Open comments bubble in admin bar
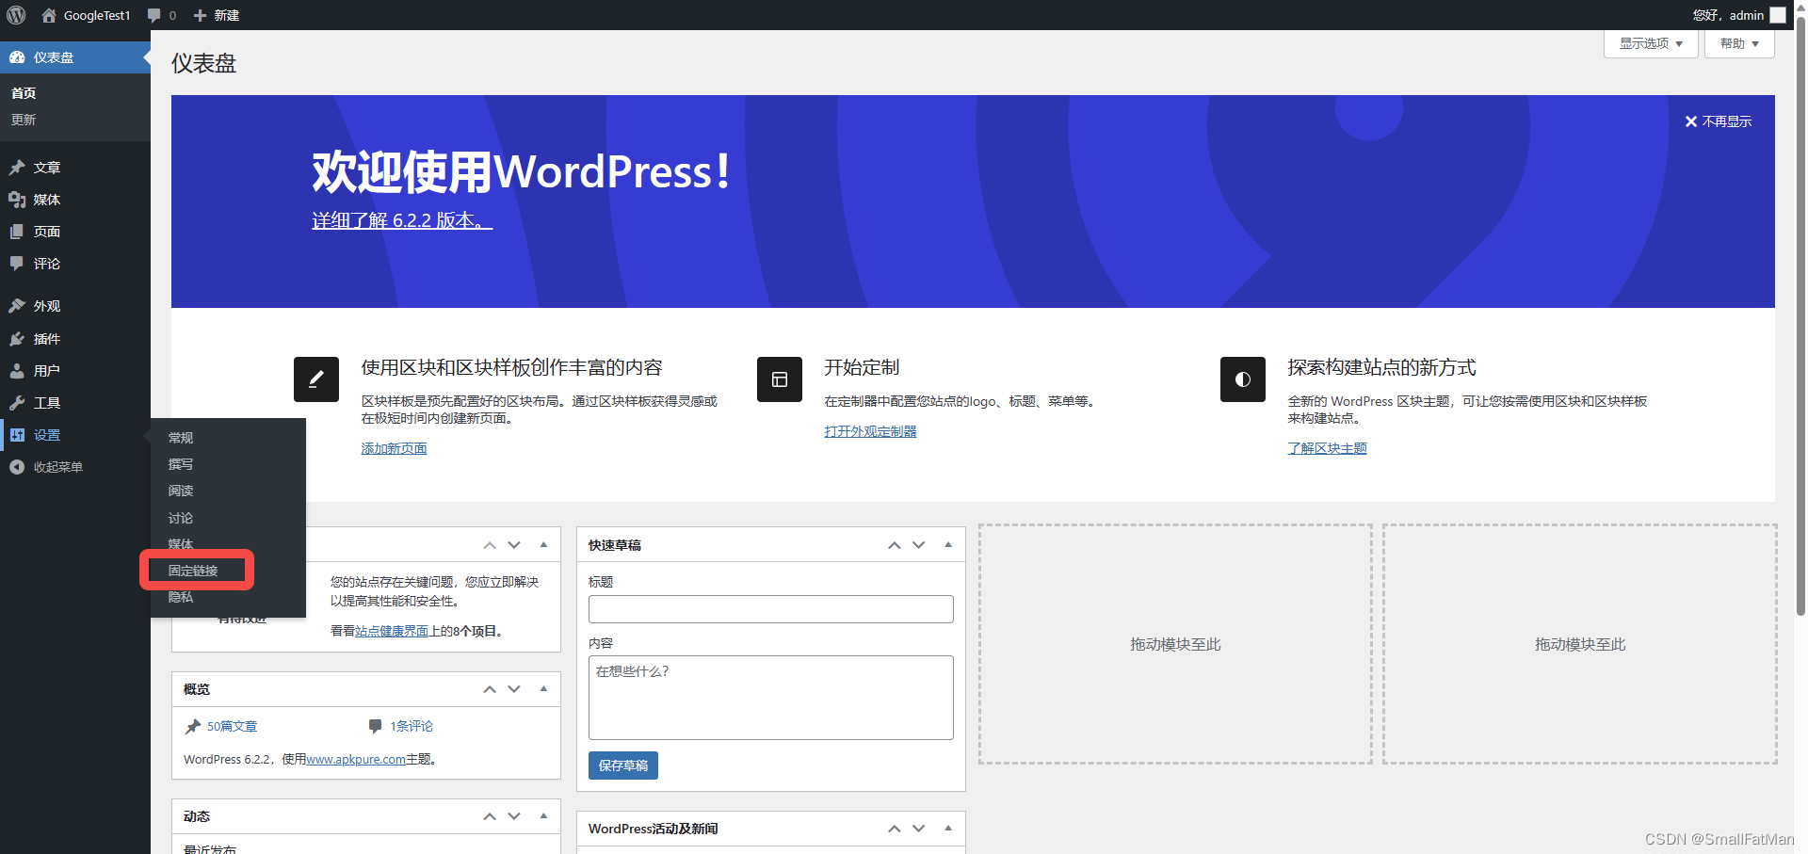This screenshot has width=1808, height=854. tap(154, 15)
